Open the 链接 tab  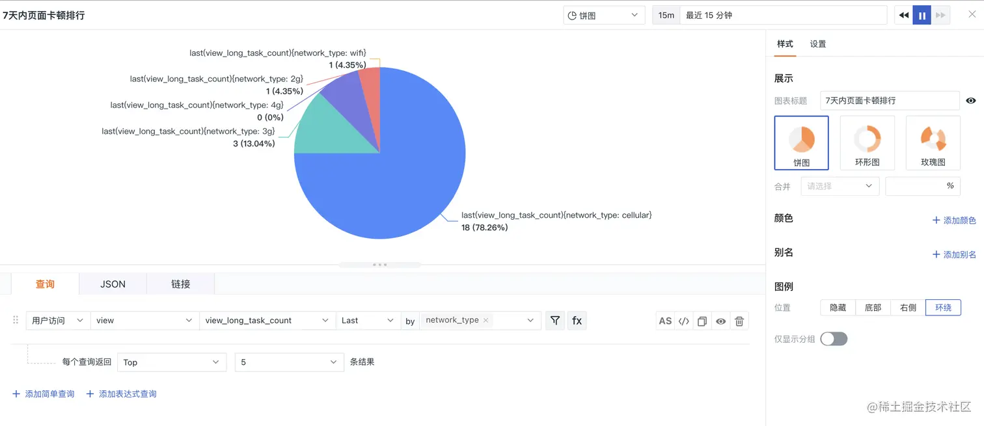(180, 284)
